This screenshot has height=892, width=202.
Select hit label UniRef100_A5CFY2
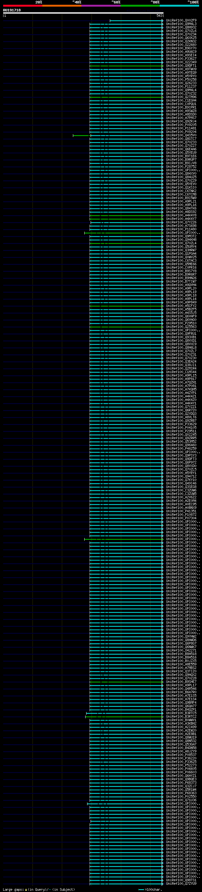click(181, 306)
